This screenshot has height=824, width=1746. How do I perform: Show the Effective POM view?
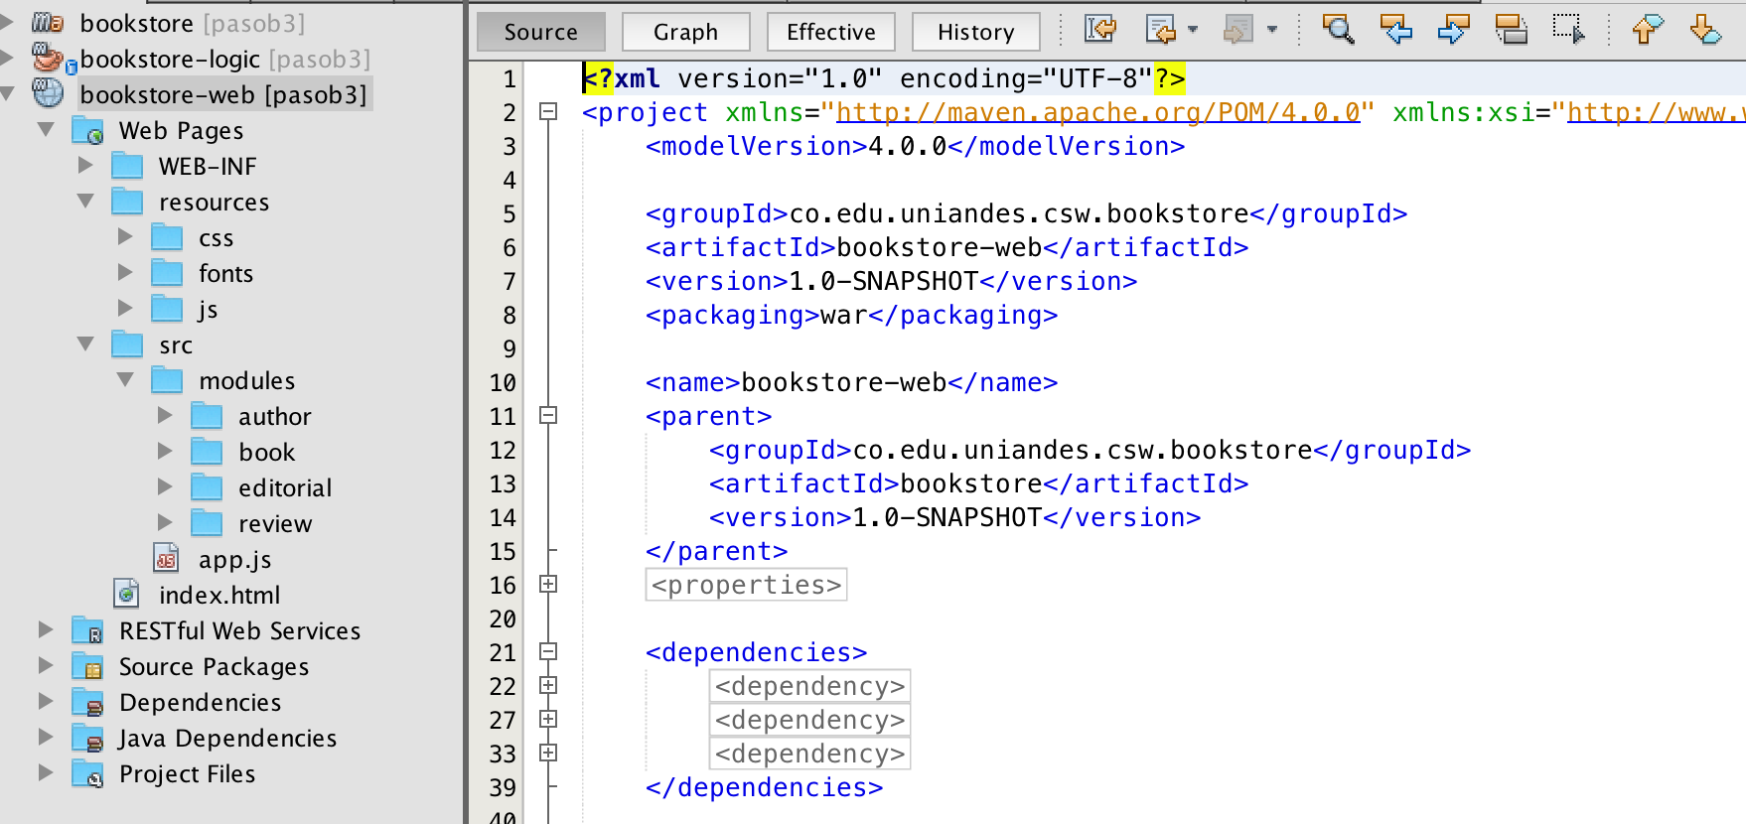(x=830, y=32)
